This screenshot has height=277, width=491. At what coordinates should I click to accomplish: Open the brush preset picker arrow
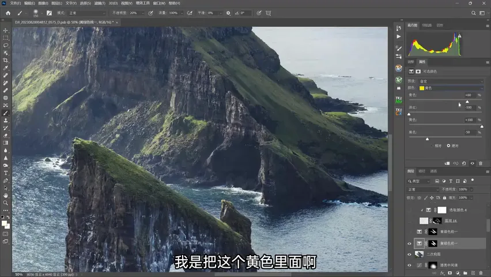coord(41,13)
